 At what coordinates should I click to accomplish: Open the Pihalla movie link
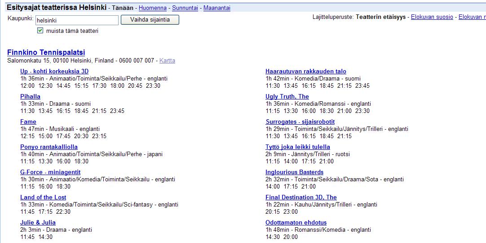pyautogui.click(x=30, y=96)
